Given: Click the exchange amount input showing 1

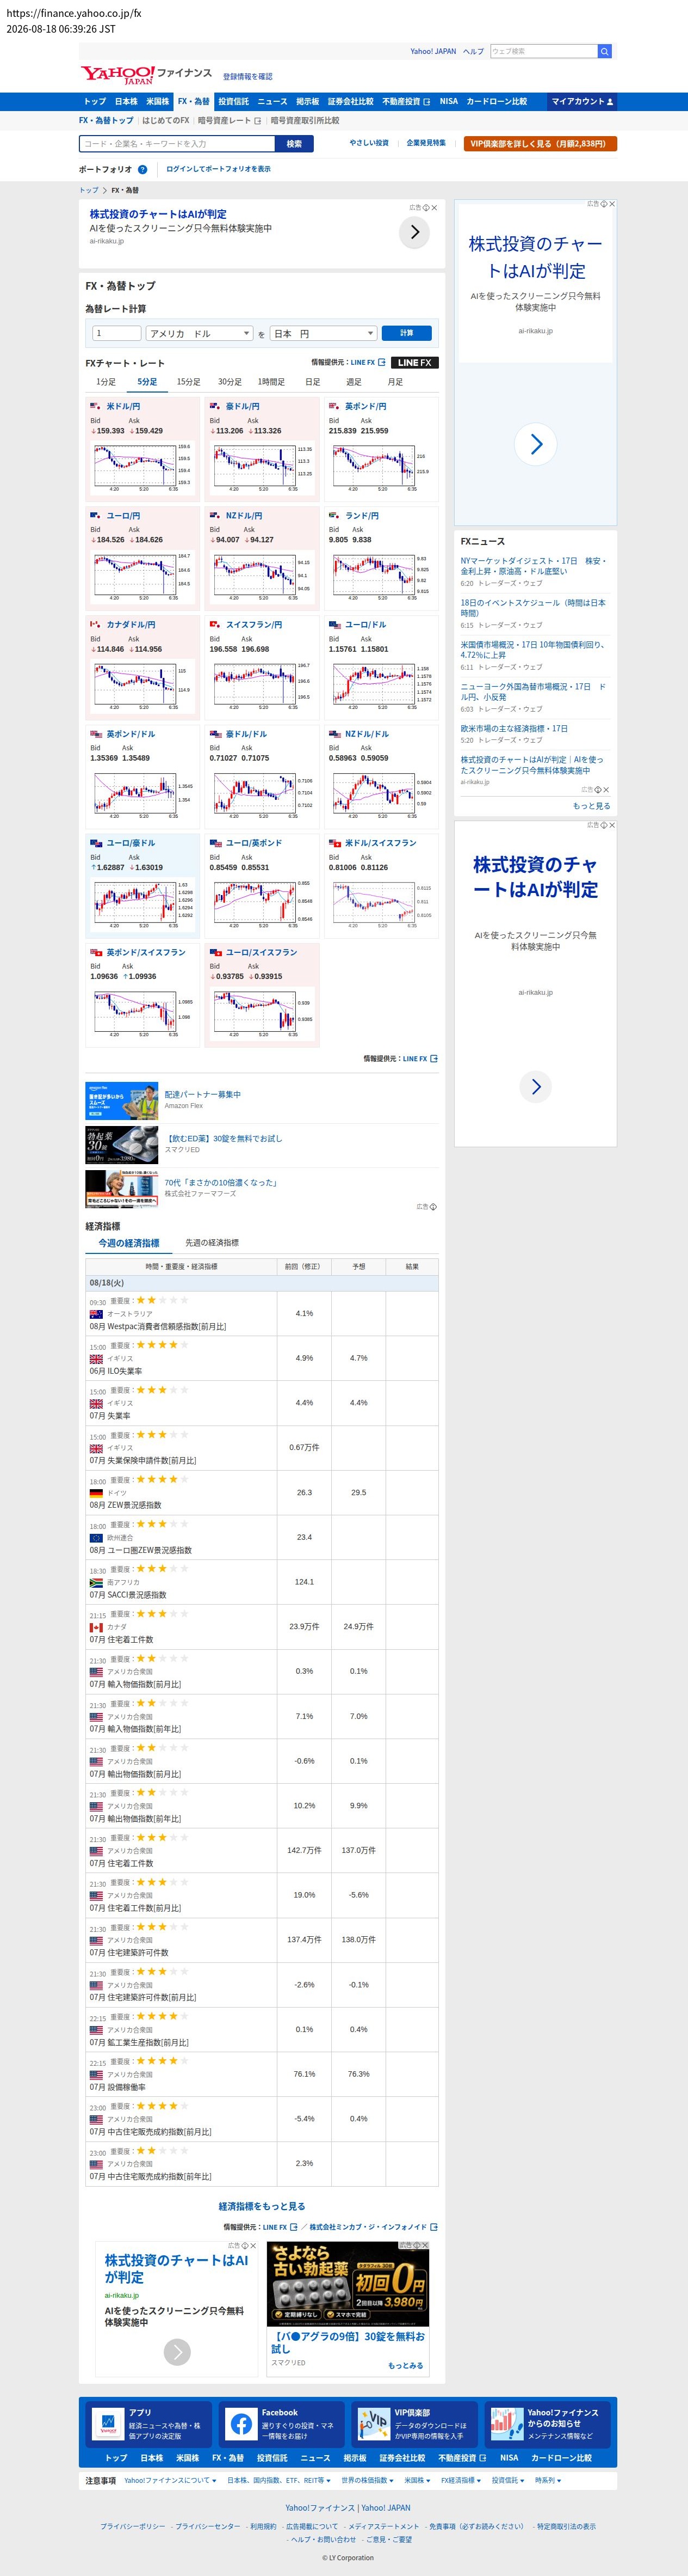Looking at the screenshot, I should coord(116,333).
